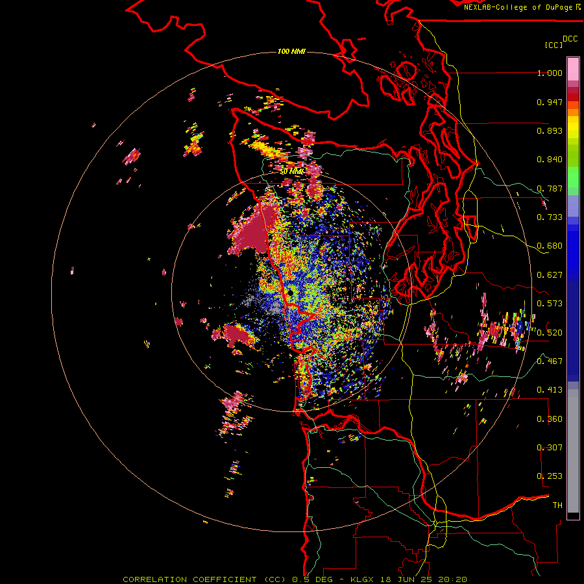Select the 0.253 scale value

coord(550,476)
